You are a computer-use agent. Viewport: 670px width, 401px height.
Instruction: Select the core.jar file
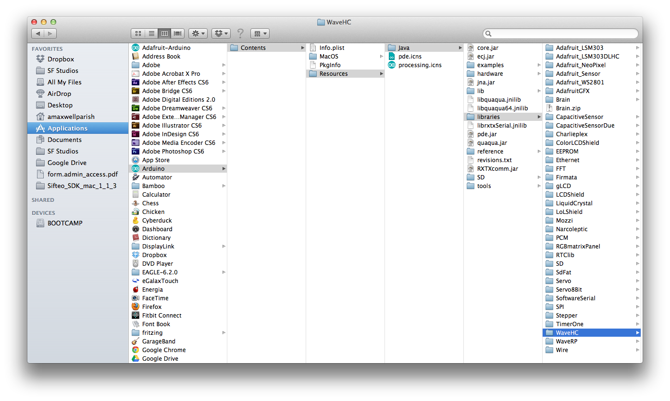pos(503,47)
